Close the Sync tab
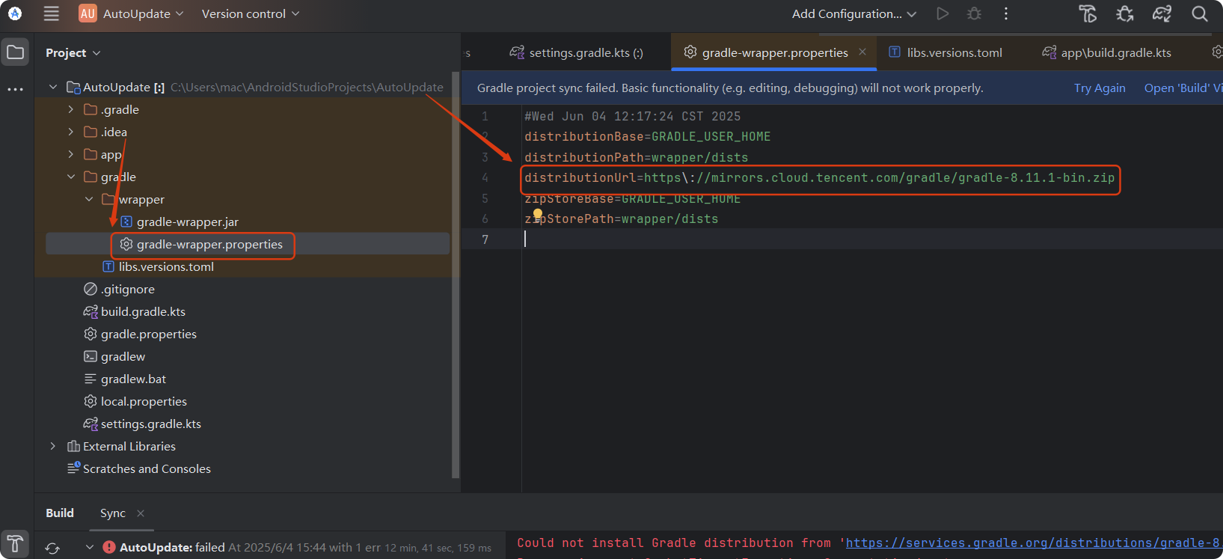 click(x=141, y=513)
